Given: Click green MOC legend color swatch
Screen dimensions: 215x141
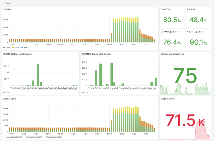Looking at the screenshot, I should [x=4, y=48].
